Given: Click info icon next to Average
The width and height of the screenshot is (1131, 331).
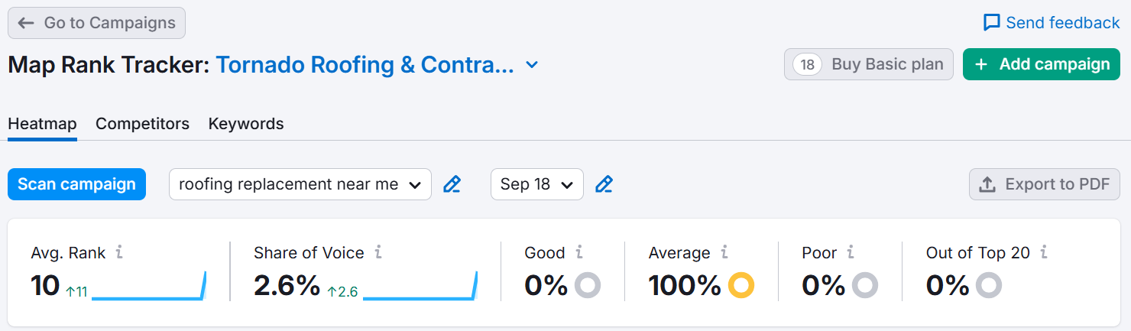Looking at the screenshot, I should (x=724, y=253).
